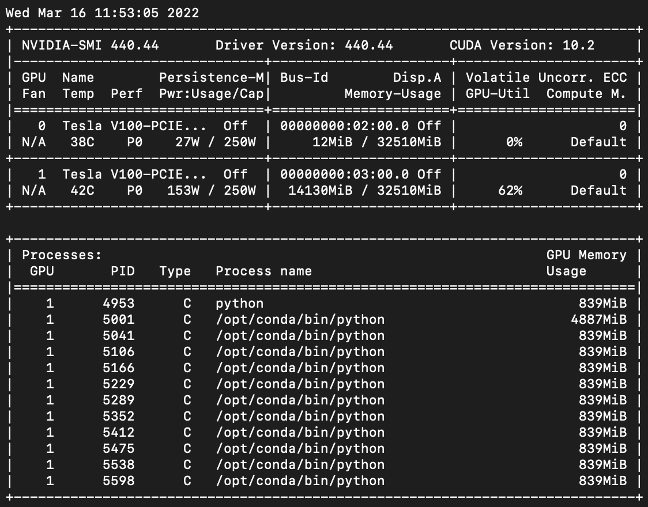
Task: Click PID "4953" in process list
Action: [x=119, y=303]
